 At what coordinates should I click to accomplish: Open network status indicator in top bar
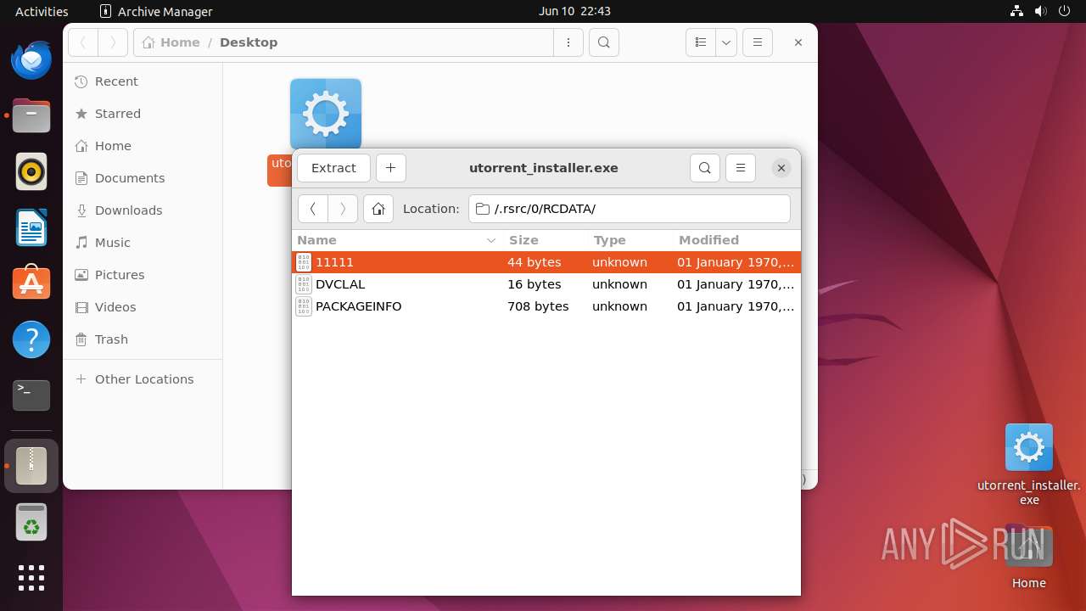pos(1016,11)
